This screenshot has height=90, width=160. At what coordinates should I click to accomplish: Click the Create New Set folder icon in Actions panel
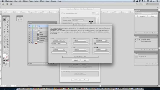149,49
